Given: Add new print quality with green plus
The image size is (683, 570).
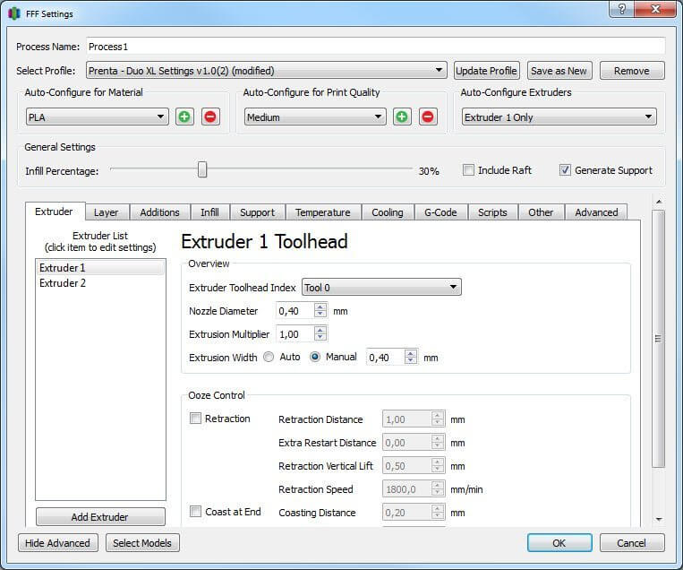Looking at the screenshot, I should pyautogui.click(x=402, y=117).
